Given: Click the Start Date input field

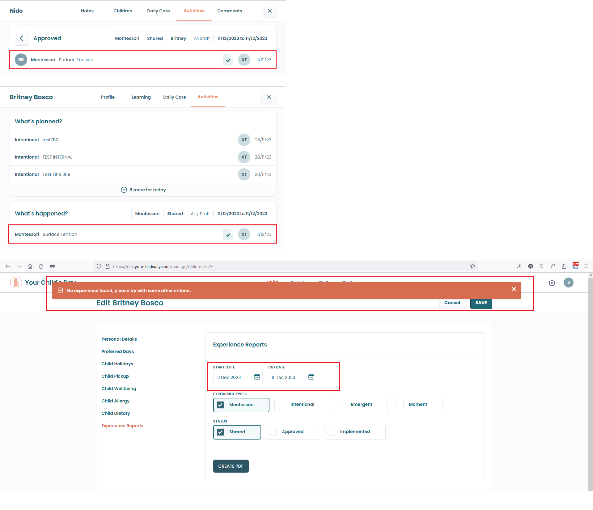Looking at the screenshot, I should point(238,377).
